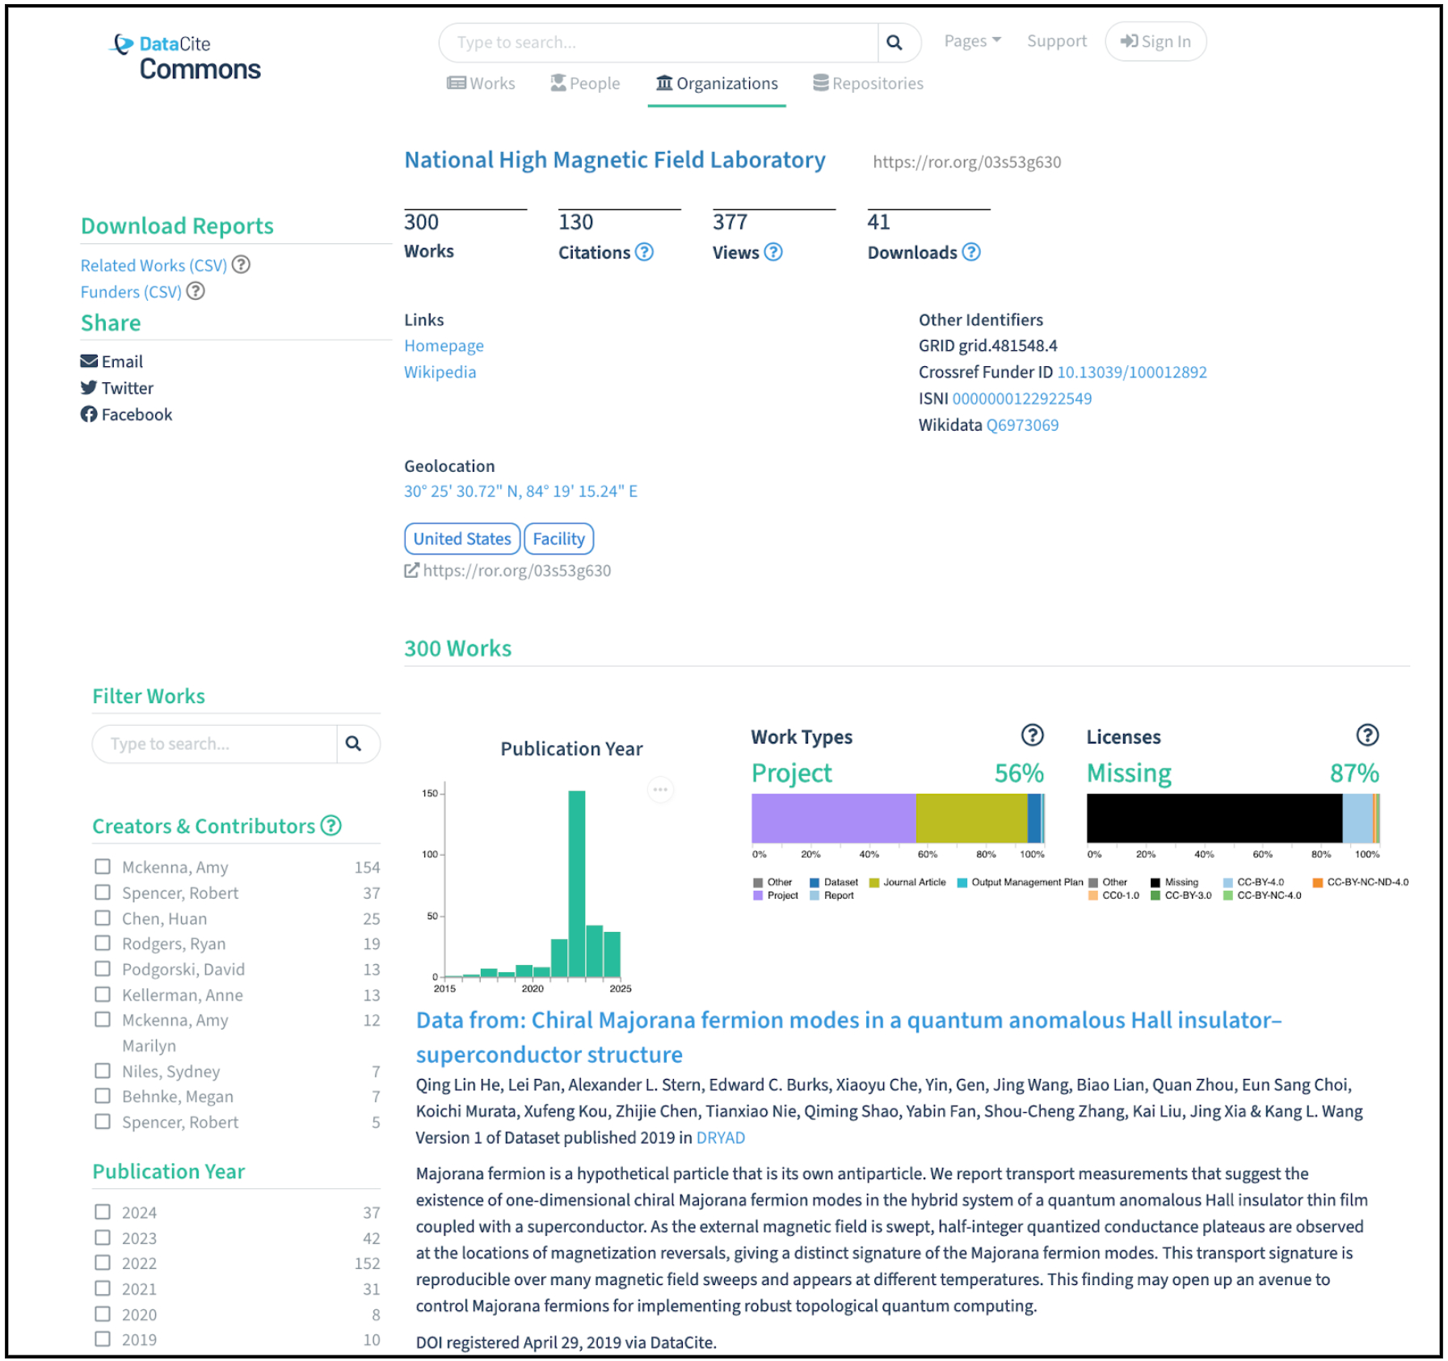Open the Licenses help icon
This screenshot has height=1361, width=1448.
click(x=1366, y=735)
